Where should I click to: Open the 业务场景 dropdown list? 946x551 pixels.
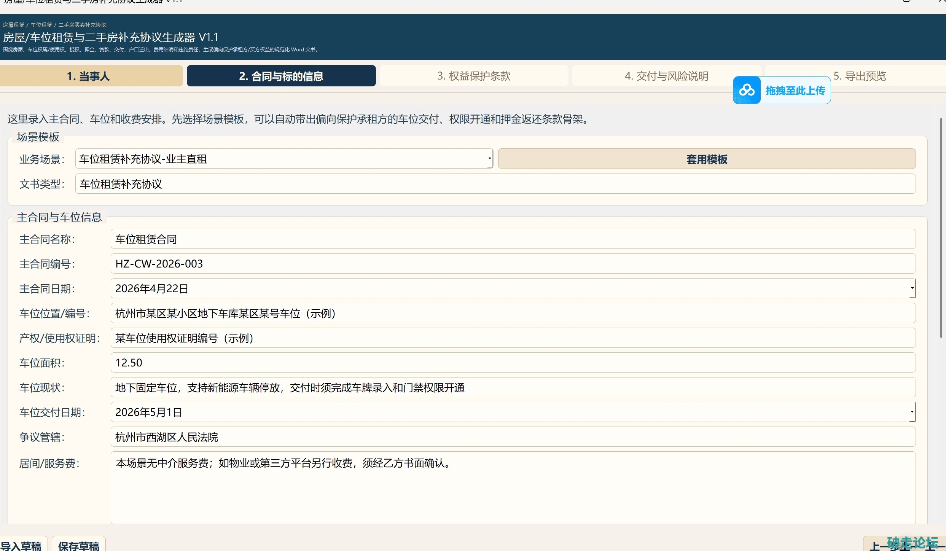pos(489,159)
